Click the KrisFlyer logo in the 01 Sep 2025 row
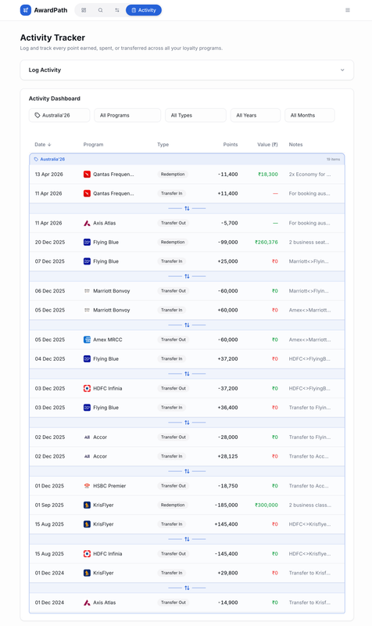Image resolution: width=372 pixels, height=626 pixels. coord(87,505)
